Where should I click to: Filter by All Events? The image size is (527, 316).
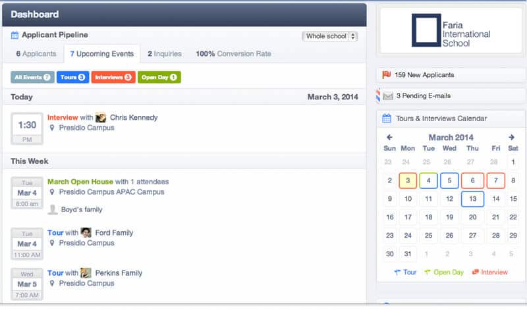coord(32,77)
